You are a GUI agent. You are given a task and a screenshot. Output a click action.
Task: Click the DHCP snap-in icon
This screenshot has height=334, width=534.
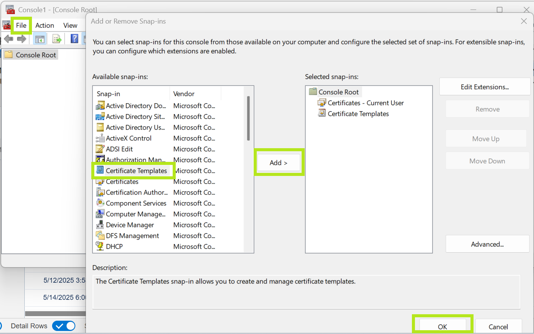(x=100, y=246)
